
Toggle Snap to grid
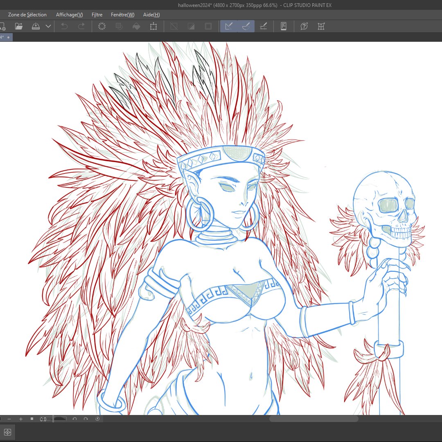pos(263,26)
